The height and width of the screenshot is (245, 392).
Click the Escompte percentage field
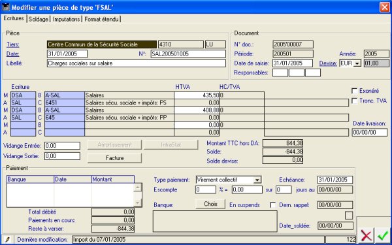[x=206, y=189]
